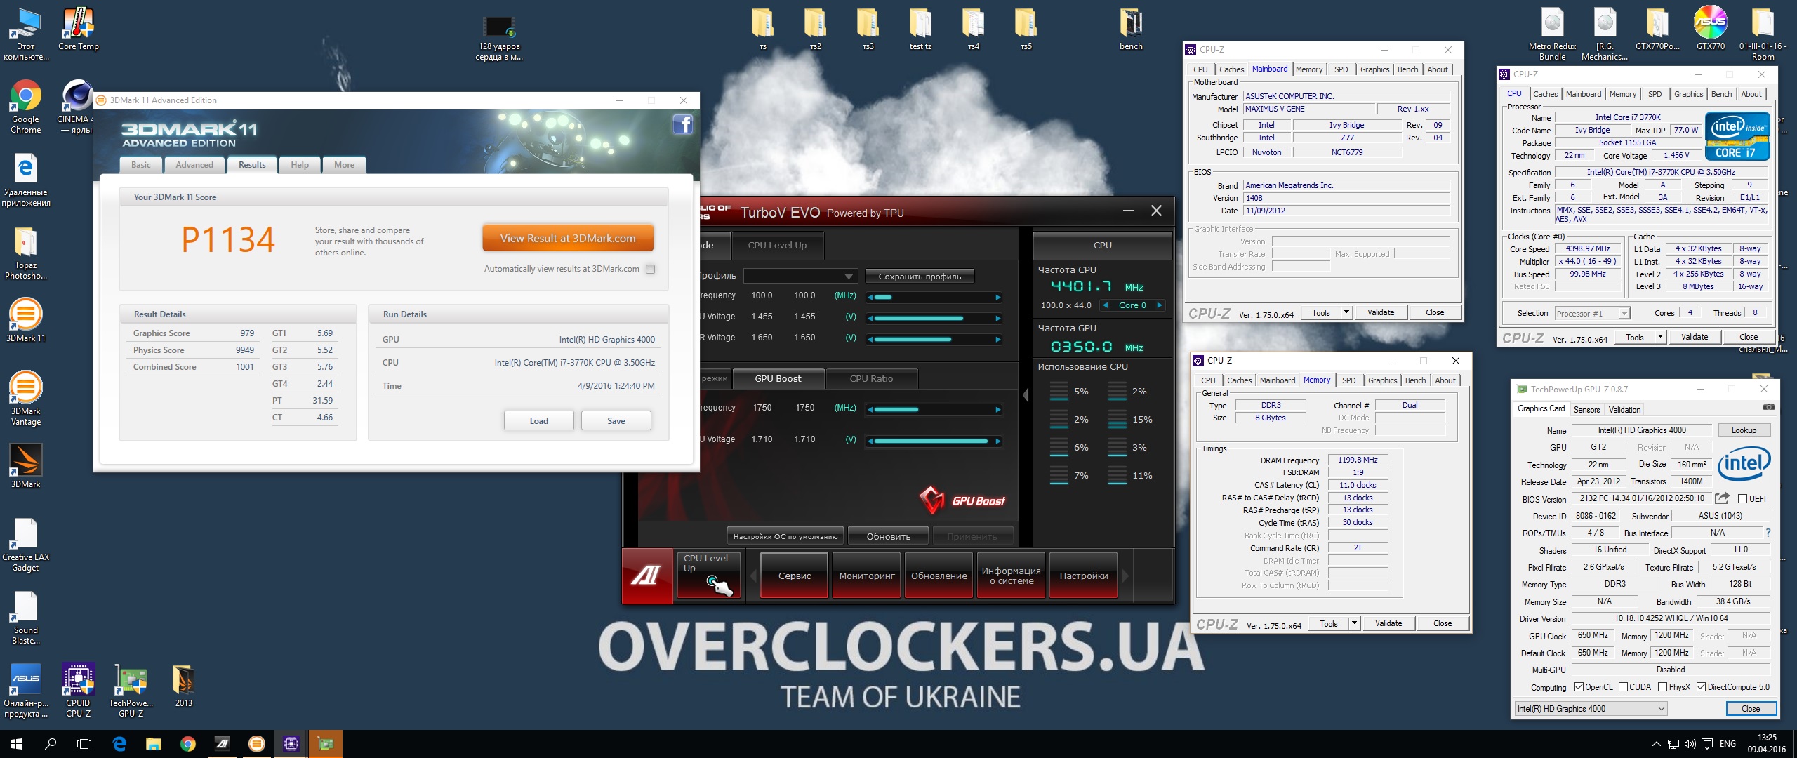Toggle the CUDA checkbox in GPU-Z

coord(1623,687)
